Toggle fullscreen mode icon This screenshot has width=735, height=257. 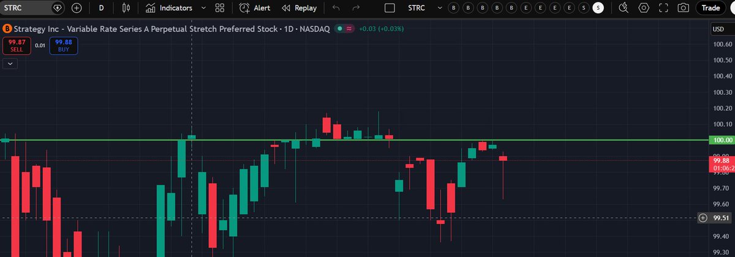click(x=664, y=8)
